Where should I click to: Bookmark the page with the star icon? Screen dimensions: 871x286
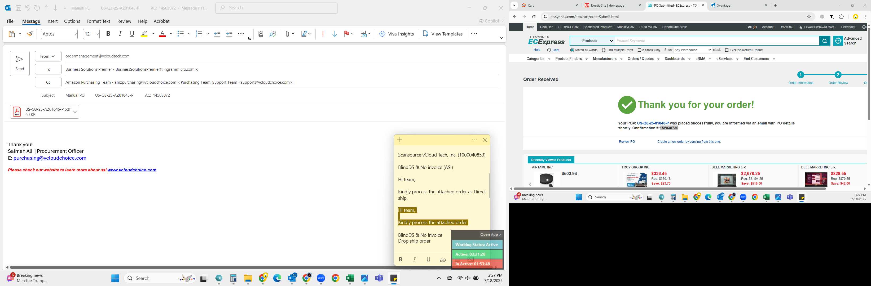809,17
